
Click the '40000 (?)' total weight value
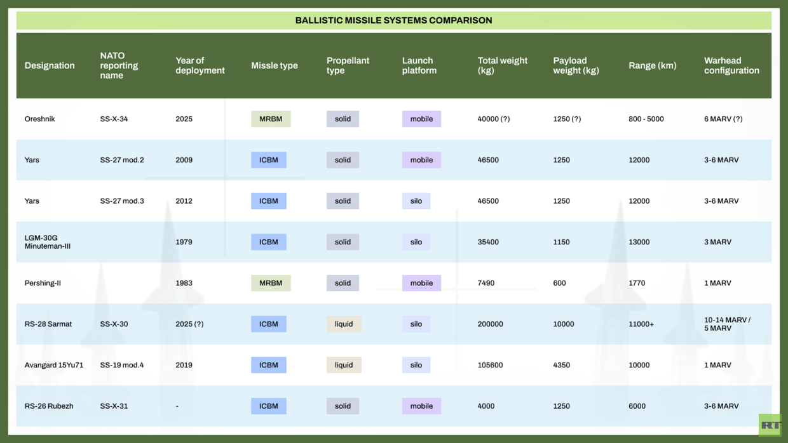point(494,119)
